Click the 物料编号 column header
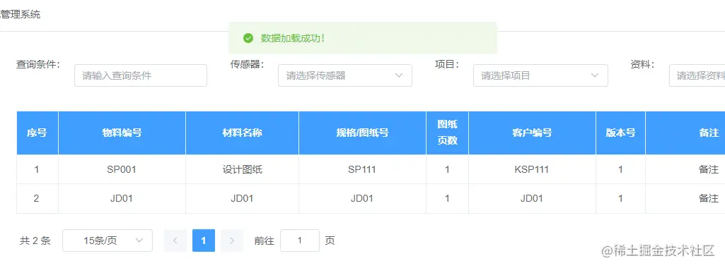 click(122, 133)
